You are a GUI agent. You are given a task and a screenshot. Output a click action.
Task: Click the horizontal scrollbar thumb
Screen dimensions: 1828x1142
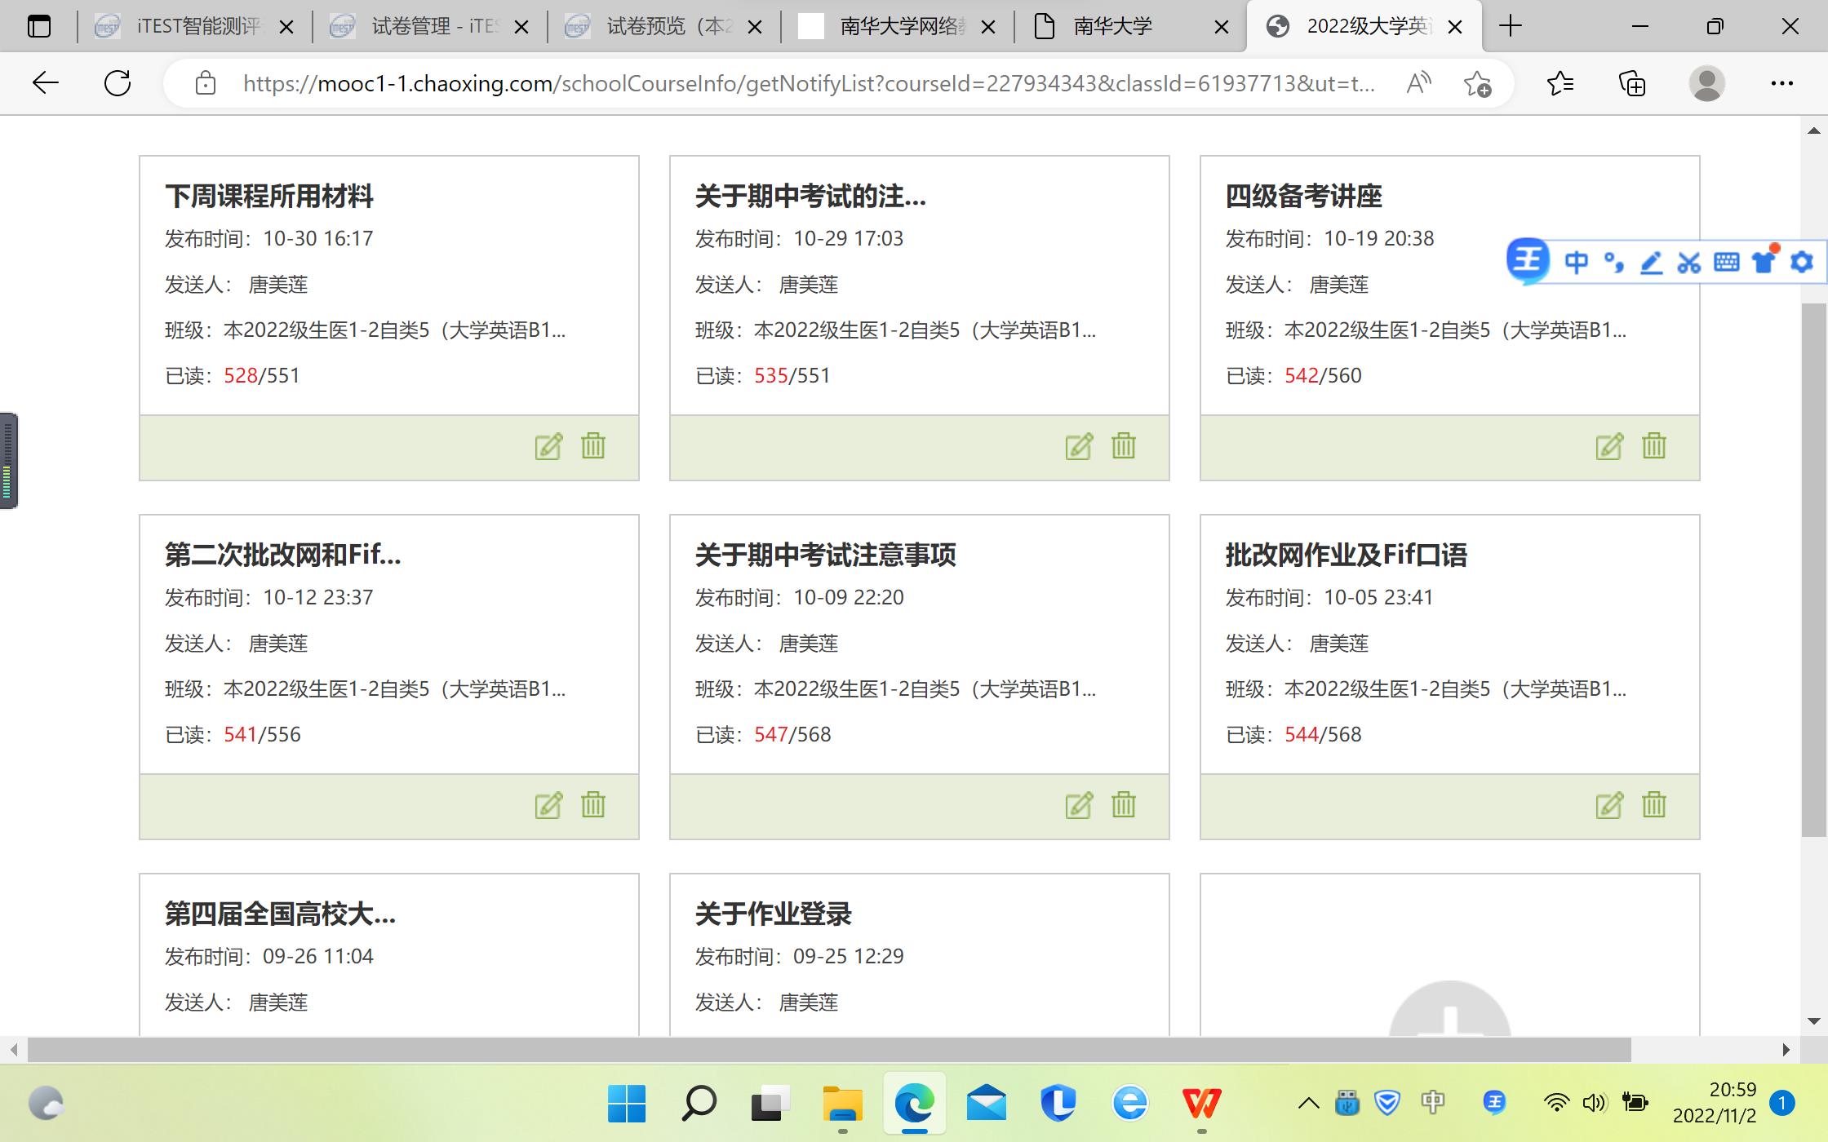tap(828, 1050)
